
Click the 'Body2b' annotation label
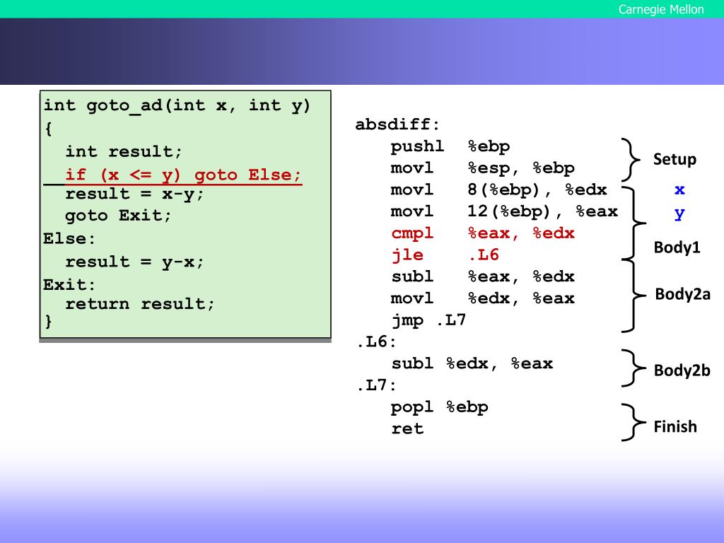click(x=682, y=370)
